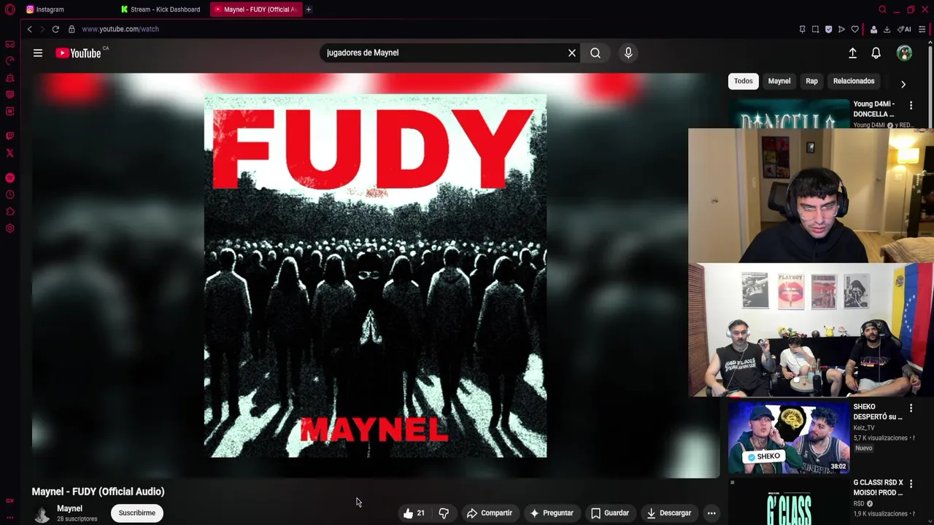Open GX Control speedometer icon in sidebar
Screen dimensions: 934x525
coord(9,61)
